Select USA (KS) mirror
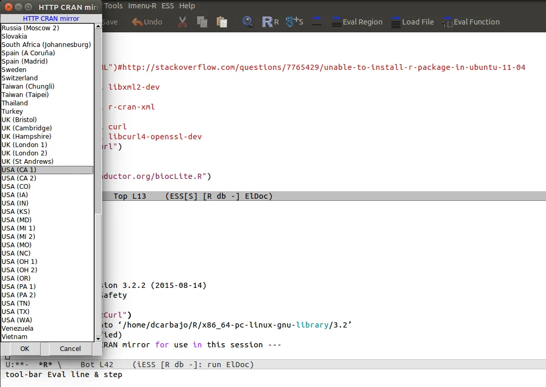This screenshot has height=387, width=546. pyautogui.click(x=47, y=212)
